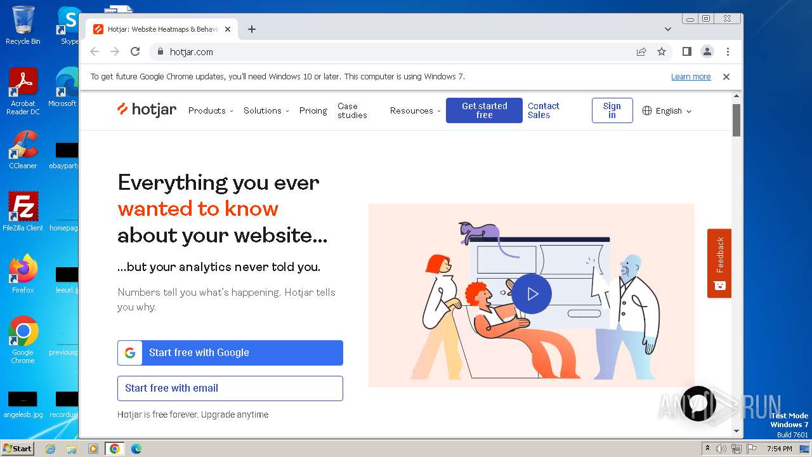Click the volume tray icon
The width and height of the screenshot is (812, 457).
[721, 449]
